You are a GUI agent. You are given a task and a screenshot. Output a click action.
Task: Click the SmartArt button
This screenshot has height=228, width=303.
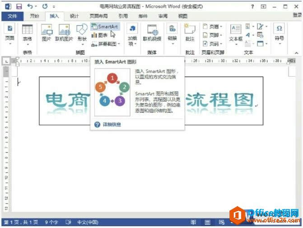105,27
